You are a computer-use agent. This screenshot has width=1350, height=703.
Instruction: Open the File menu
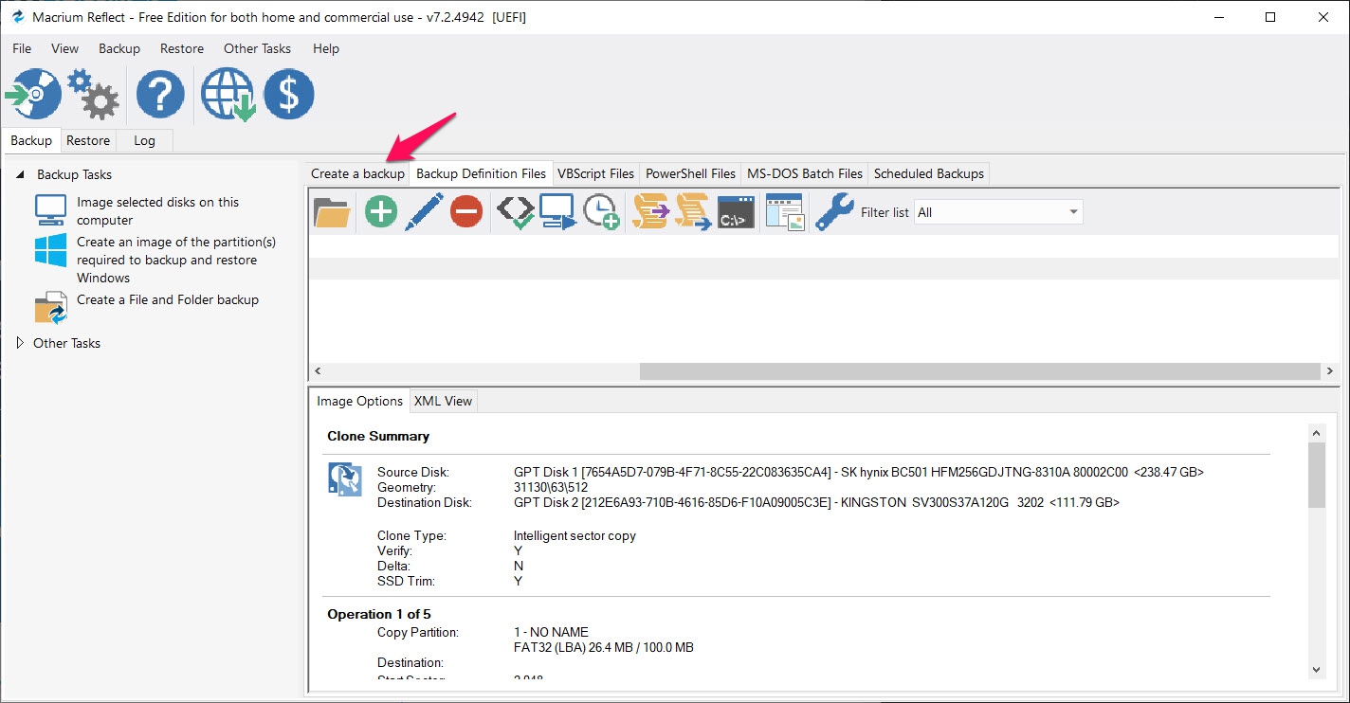[x=22, y=48]
